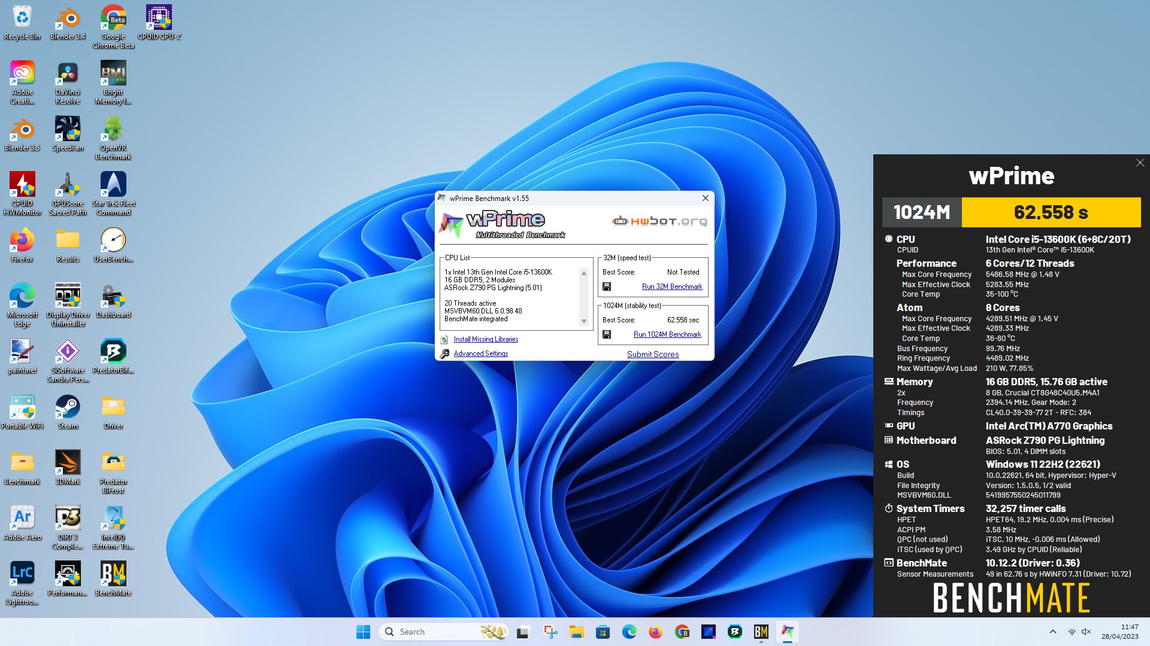Image resolution: width=1150 pixels, height=646 pixels.
Task: Click Install Missing Libraries link
Action: 486,339
